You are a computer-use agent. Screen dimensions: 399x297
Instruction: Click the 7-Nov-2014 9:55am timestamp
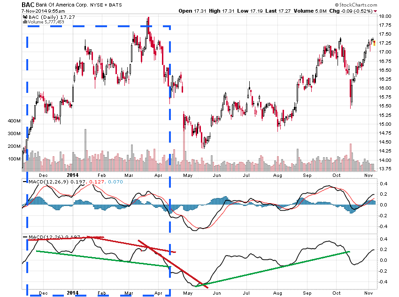[43, 11]
